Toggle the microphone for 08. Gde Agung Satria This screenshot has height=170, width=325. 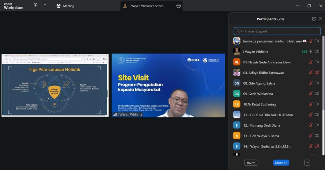pyautogui.click(x=311, y=83)
